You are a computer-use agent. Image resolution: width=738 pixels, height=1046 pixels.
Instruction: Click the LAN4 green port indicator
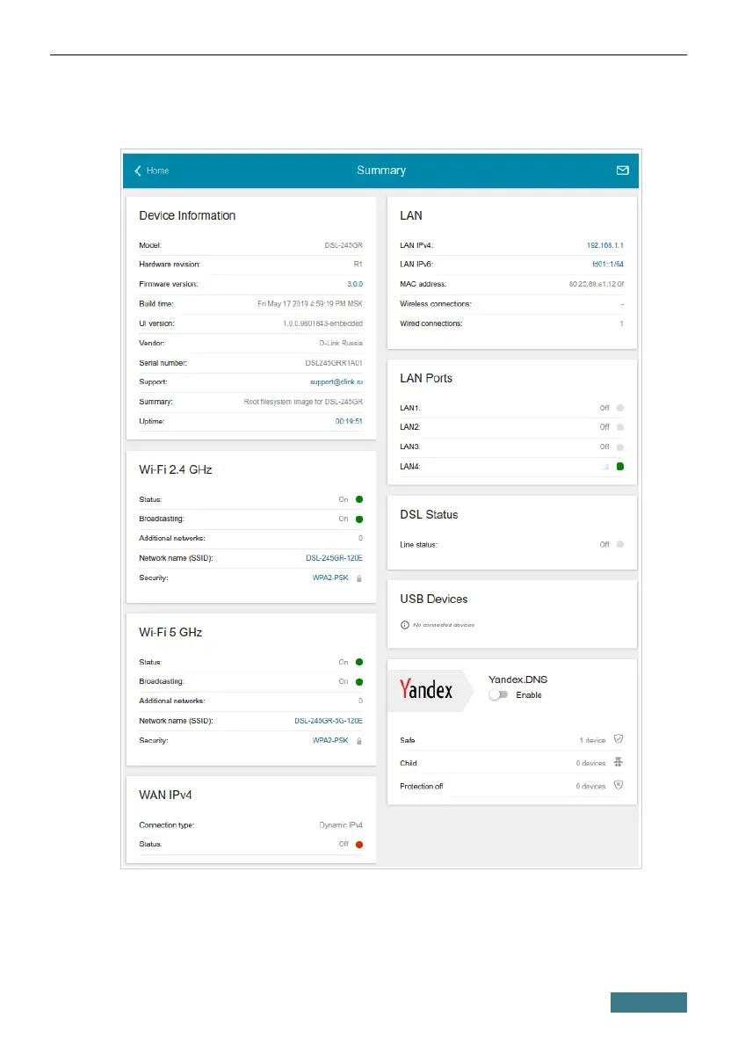(620, 467)
